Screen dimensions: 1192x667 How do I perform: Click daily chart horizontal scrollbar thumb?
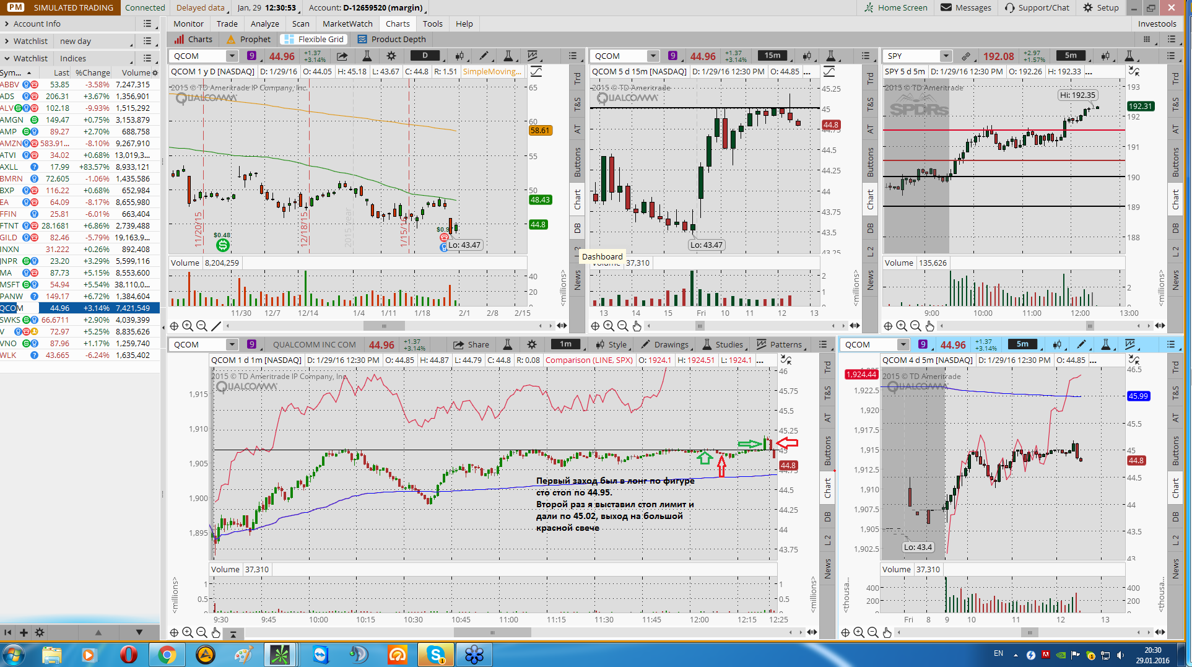(384, 326)
